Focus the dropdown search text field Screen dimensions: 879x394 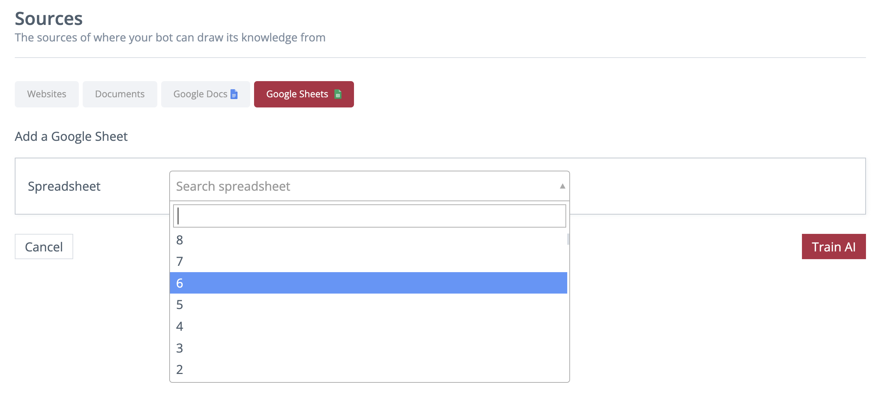369,216
